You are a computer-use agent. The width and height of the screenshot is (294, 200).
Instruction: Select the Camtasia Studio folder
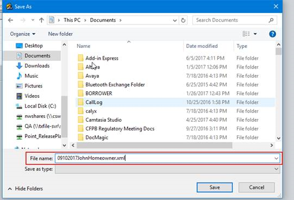click(103, 120)
